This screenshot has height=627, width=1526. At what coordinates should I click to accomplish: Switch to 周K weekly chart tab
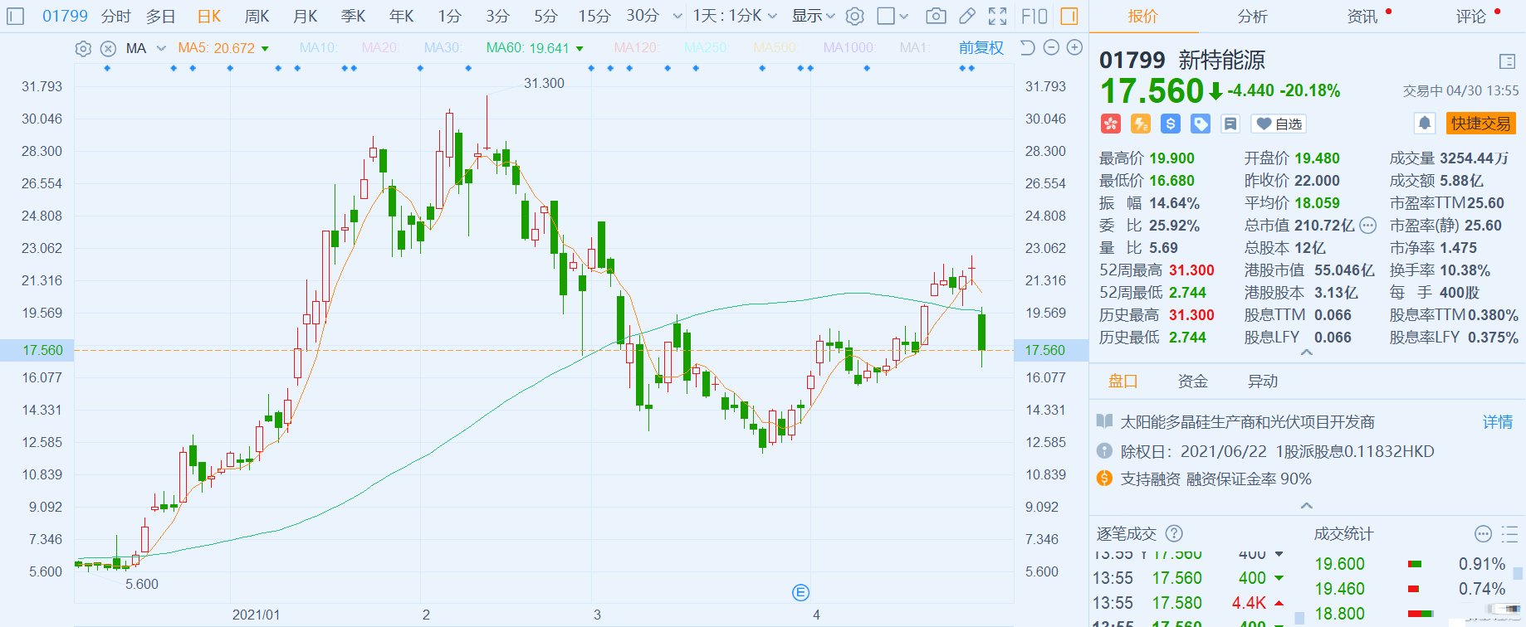(x=257, y=16)
